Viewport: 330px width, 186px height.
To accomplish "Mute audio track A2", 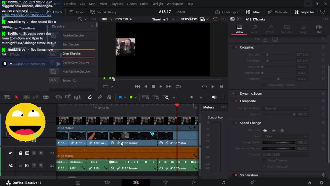I will pyautogui.click(x=41, y=166).
